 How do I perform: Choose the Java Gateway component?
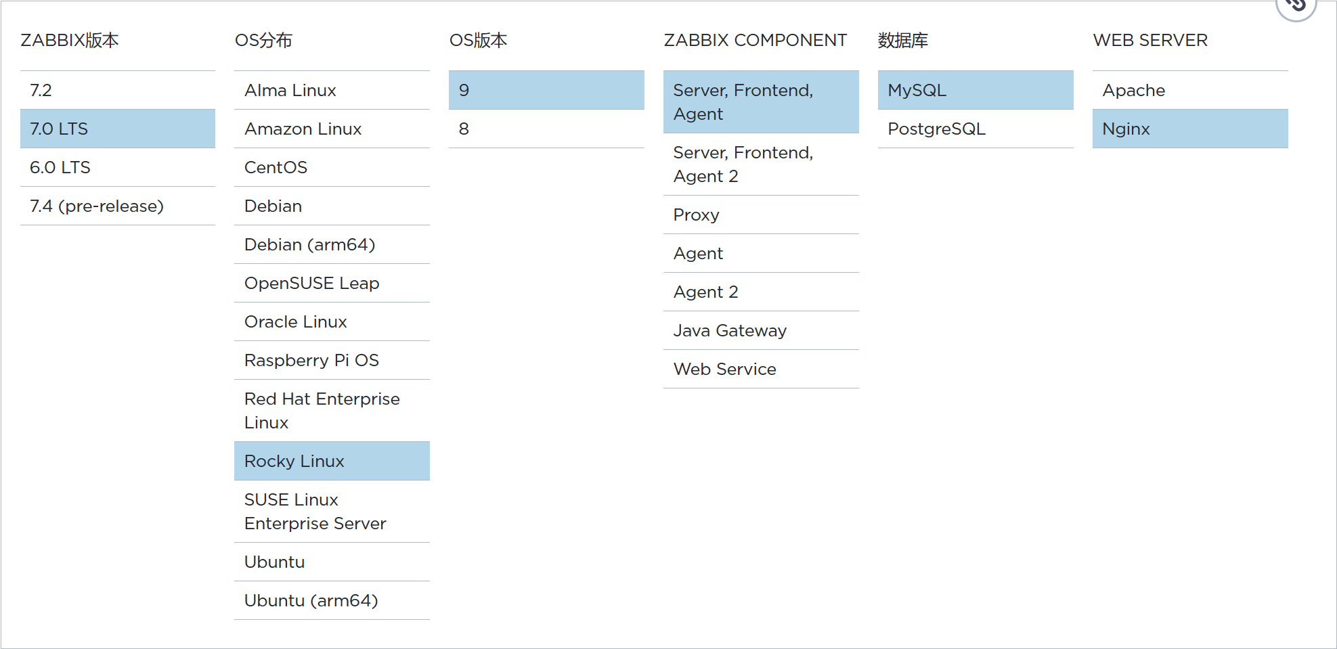pyautogui.click(x=761, y=330)
